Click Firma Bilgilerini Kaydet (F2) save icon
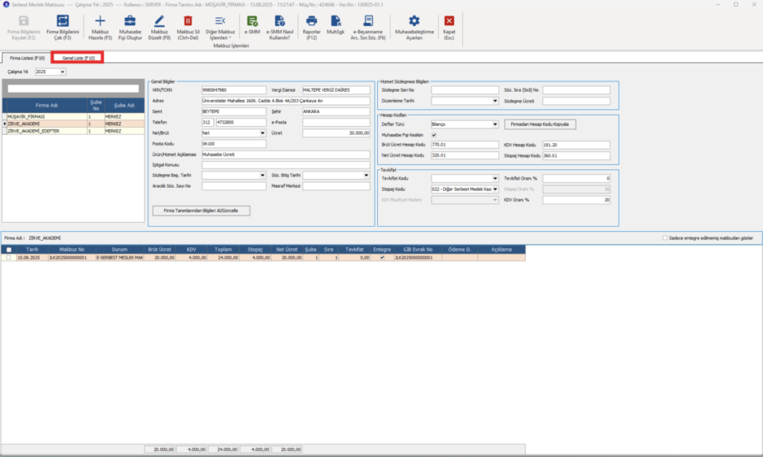Screen dimensions: 763x457 pyautogui.click(x=23, y=21)
